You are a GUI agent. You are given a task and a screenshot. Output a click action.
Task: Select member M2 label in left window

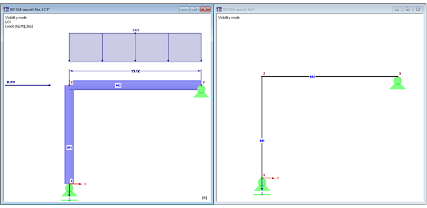(x=118, y=85)
